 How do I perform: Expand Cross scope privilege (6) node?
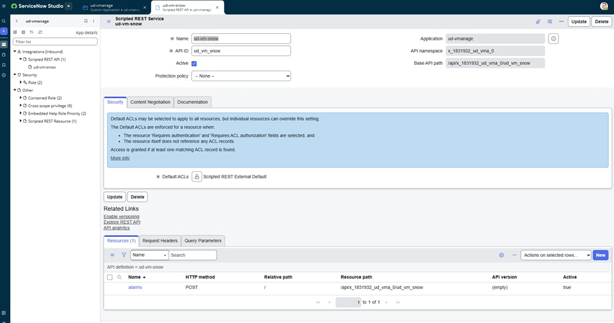pos(21,105)
